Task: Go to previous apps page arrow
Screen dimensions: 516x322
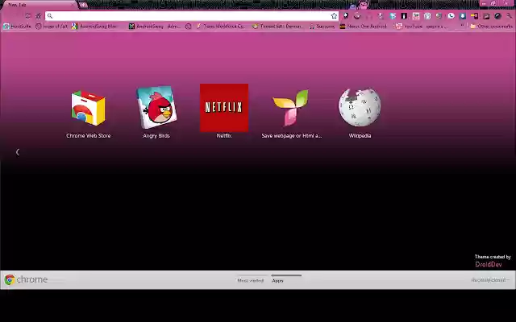Action: pos(18,152)
